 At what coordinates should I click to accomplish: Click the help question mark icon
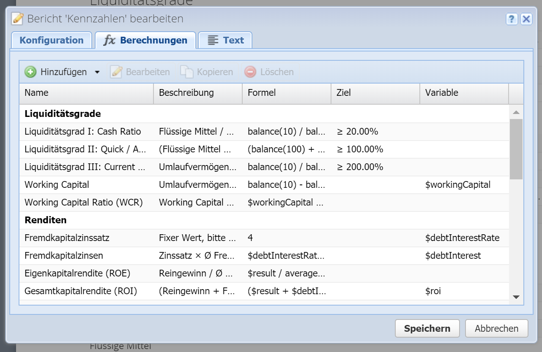[512, 19]
